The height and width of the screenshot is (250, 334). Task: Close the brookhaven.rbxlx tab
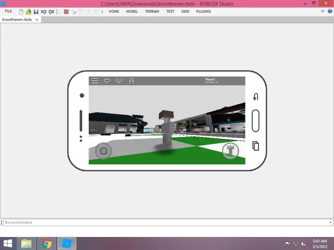click(37, 20)
